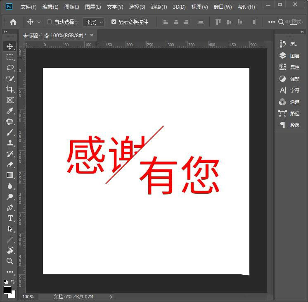The image size is (308, 302).
Task: Select the Lasso tool
Action: (x=9, y=68)
